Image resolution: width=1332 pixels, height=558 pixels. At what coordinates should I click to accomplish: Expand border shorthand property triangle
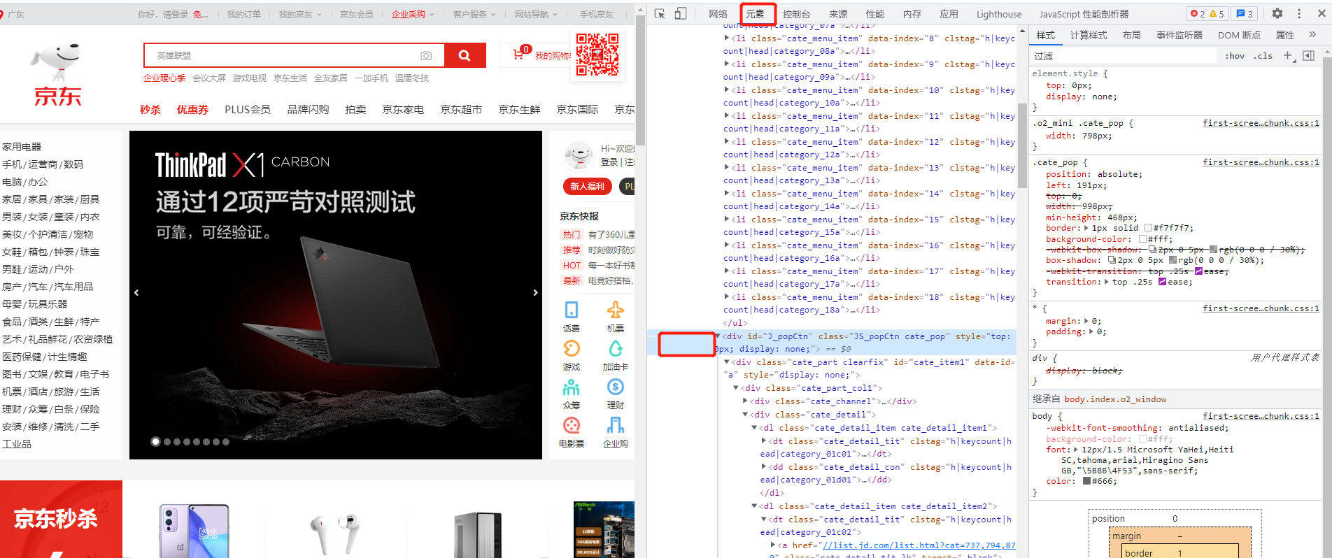(x=1086, y=228)
